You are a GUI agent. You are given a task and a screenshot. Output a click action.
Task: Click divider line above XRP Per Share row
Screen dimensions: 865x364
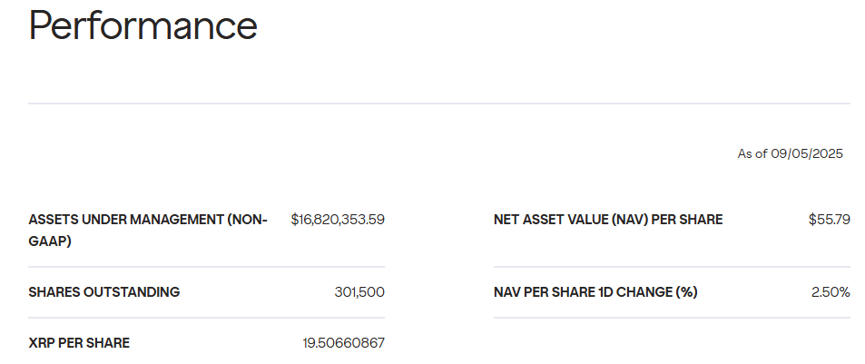pos(206,318)
